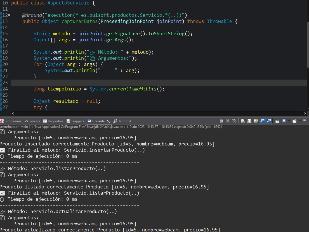This screenshot has width=309, height=232.
Task: Toggle show console when standard out changes
Action: [263, 121]
